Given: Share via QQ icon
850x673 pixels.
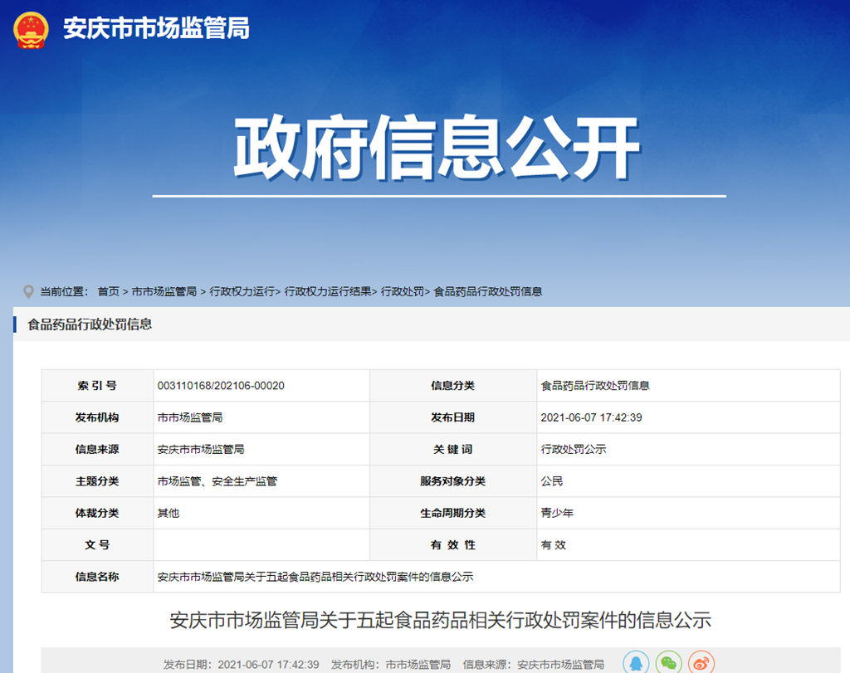Looking at the screenshot, I should coord(636,663).
